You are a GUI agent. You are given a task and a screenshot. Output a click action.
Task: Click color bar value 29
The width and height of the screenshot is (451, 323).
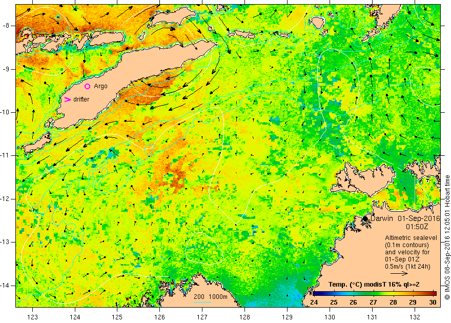click(413, 302)
